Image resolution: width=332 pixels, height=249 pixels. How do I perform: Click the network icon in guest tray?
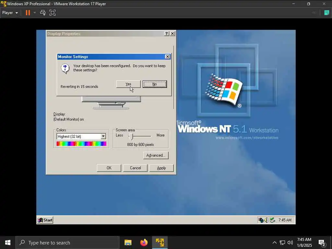[x=261, y=220]
